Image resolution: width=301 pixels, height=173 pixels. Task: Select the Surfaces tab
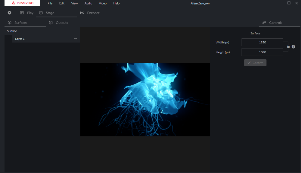click(18, 23)
